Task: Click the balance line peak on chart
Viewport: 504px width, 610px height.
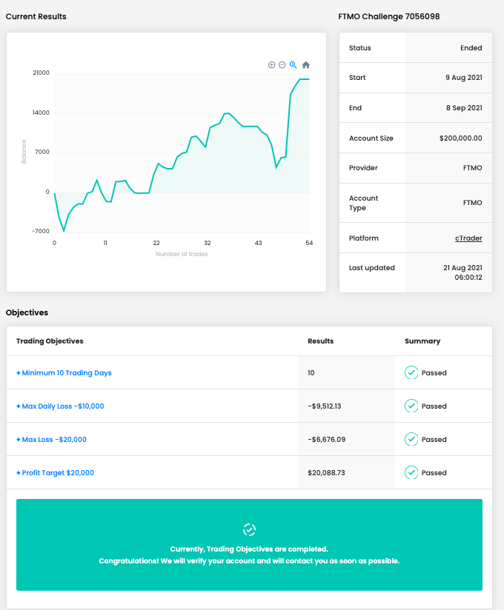Action: pos(304,79)
